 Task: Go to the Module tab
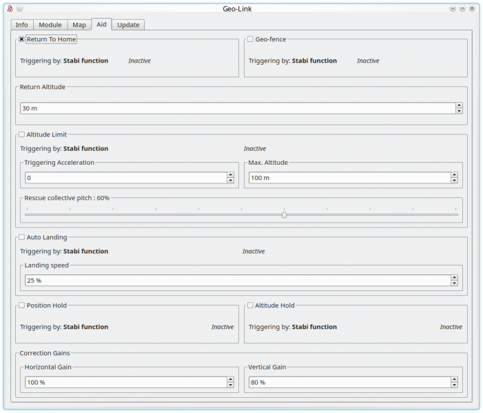pyautogui.click(x=50, y=25)
